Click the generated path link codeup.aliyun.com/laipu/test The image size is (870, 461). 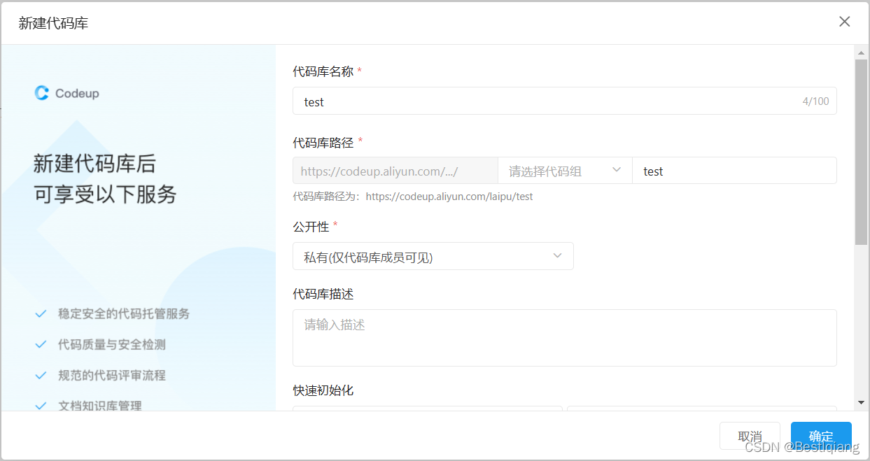pos(450,197)
